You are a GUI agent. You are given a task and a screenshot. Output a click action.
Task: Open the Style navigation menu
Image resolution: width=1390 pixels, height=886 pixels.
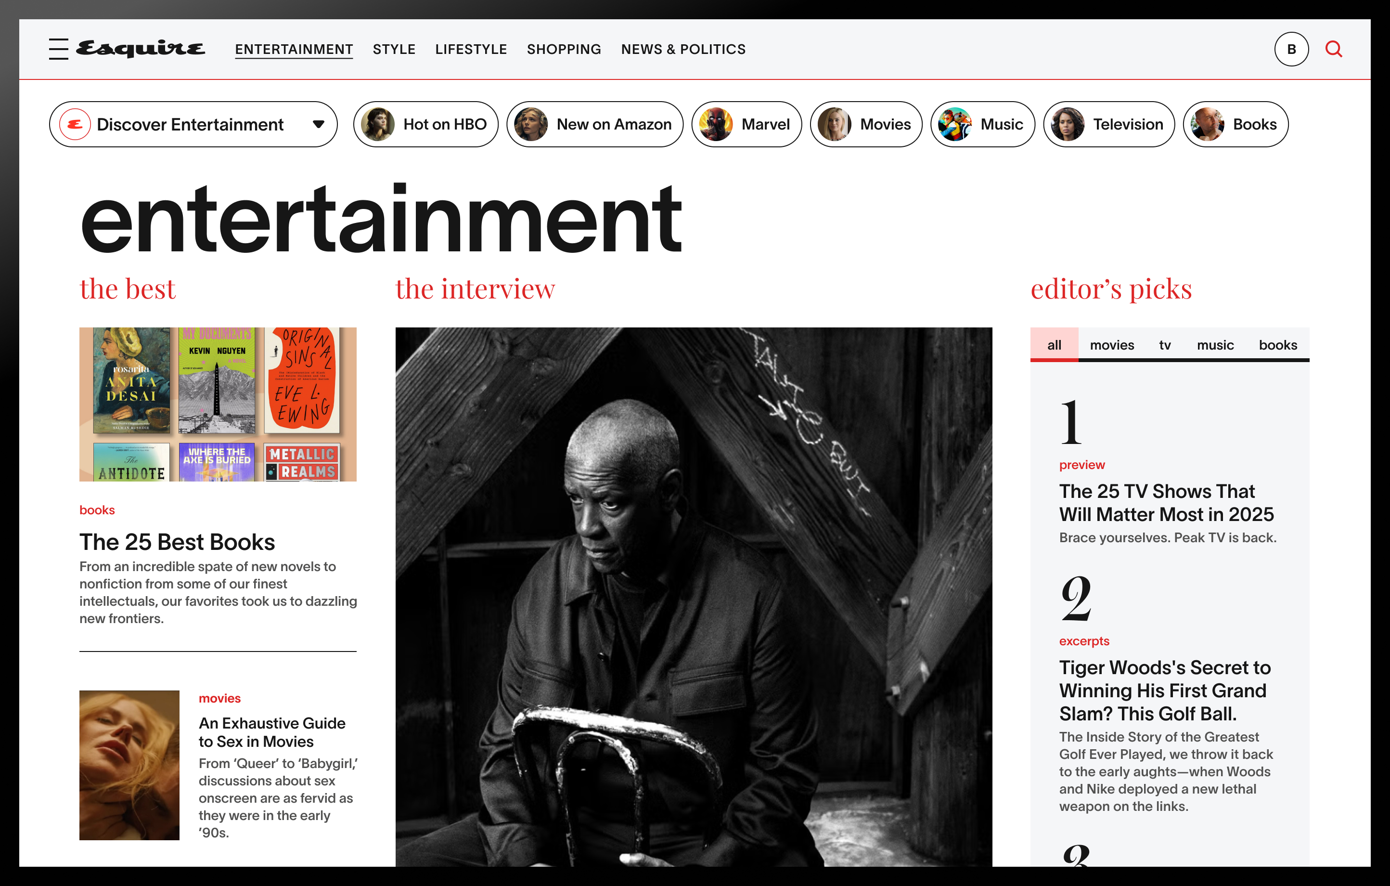click(394, 49)
